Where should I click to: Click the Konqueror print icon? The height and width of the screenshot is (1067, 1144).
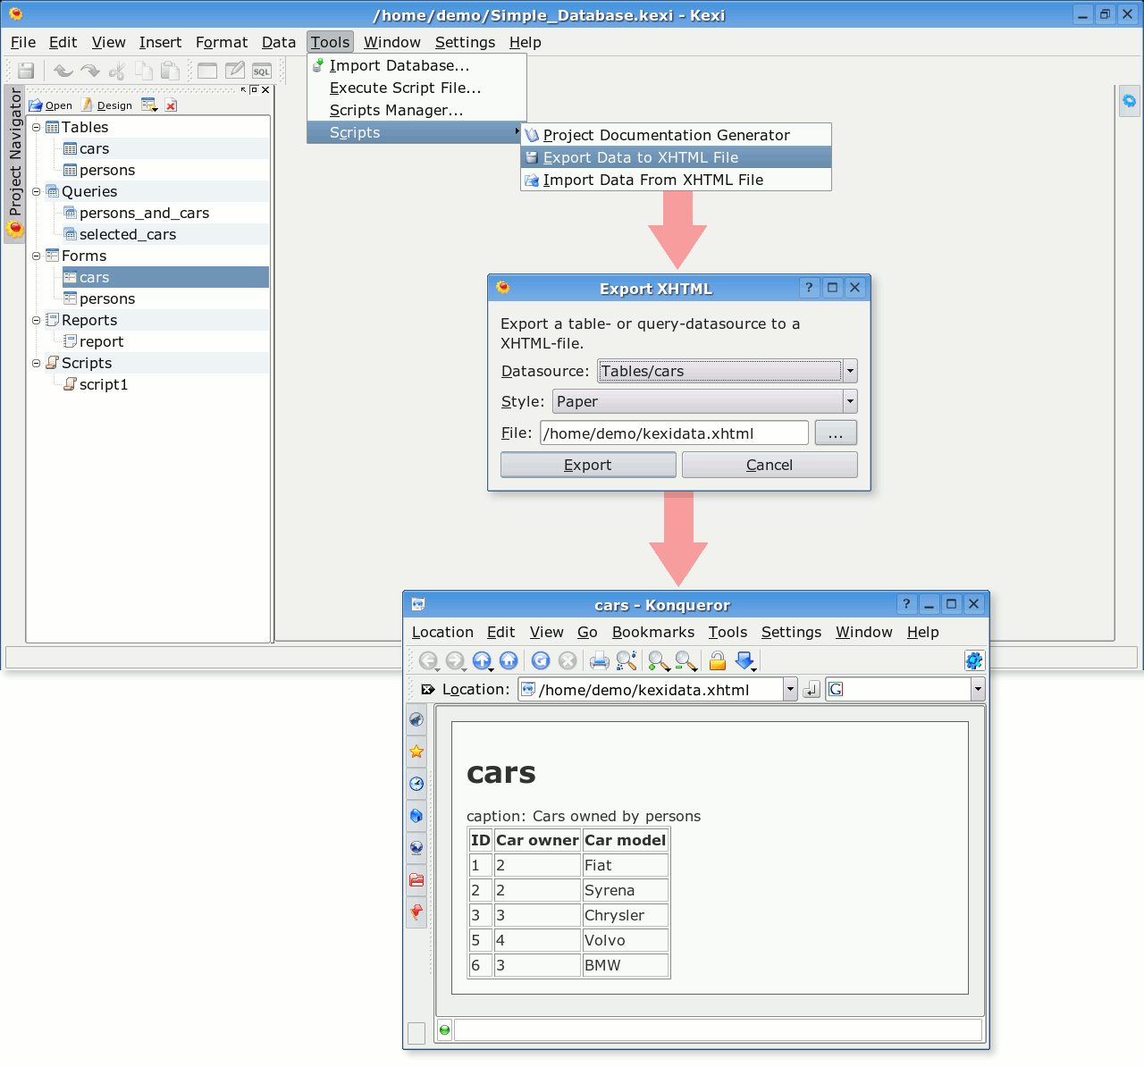[x=599, y=660]
